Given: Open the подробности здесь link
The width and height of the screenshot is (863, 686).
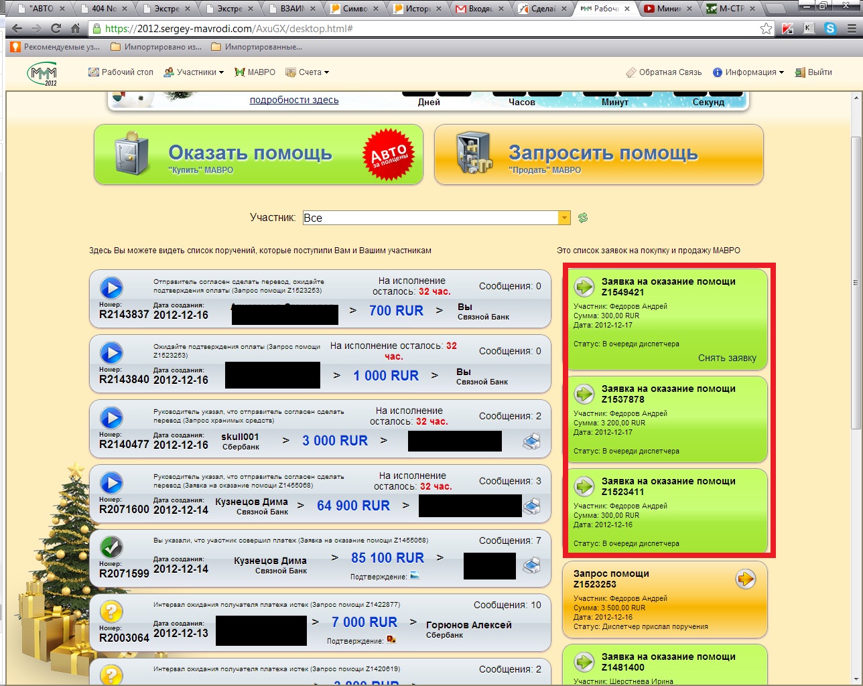Looking at the screenshot, I should (x=294, y=100).
